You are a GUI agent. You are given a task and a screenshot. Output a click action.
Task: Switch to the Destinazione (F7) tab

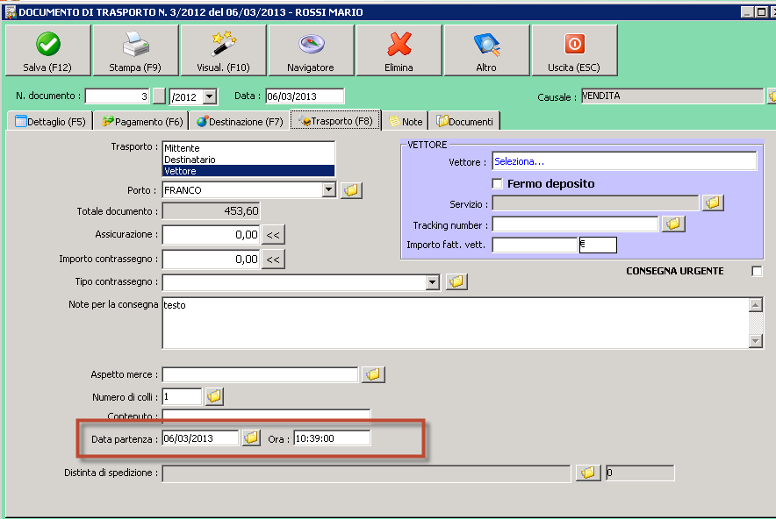239,122
